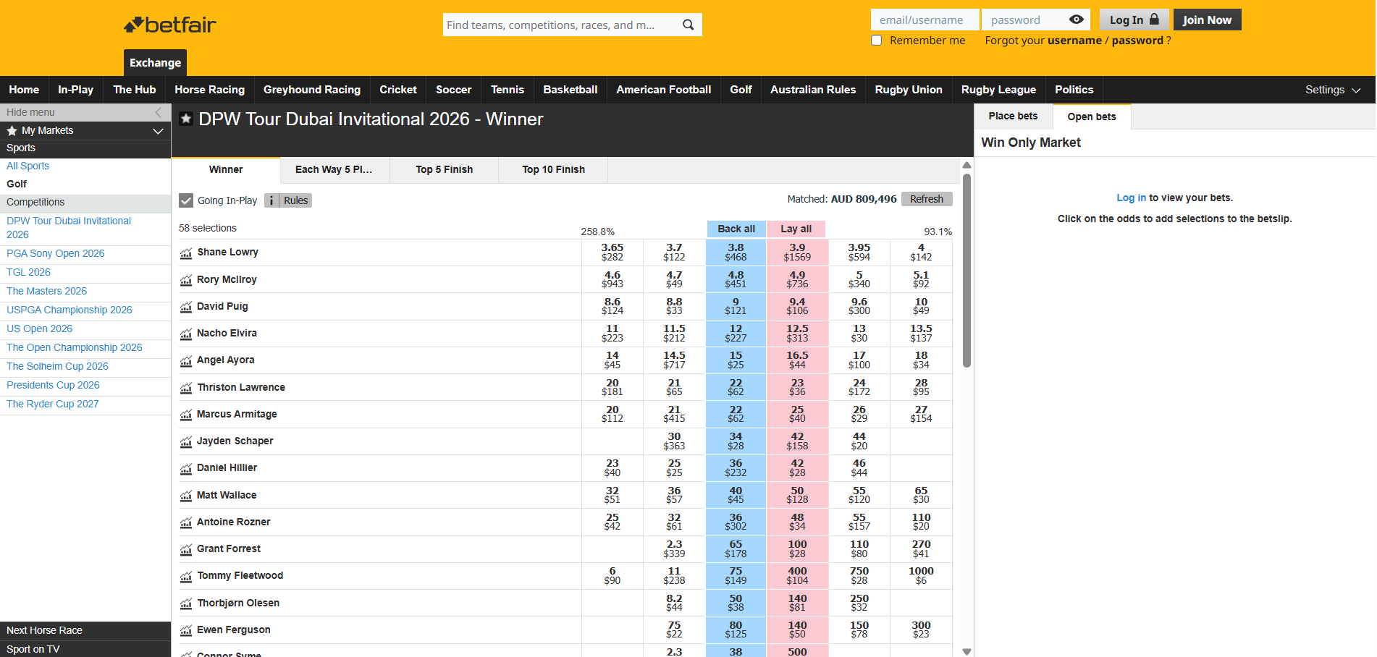Toggle password visibility eye icon
The width and height of the screenshot is (1377, 657).
[x=1077, y=20]
